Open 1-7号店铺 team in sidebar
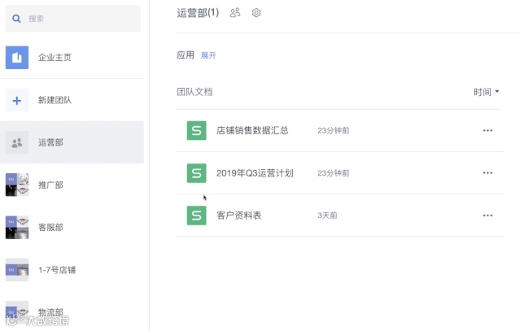This screenshot has height=331, width=520. 57,269
